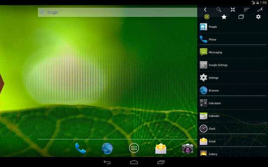Select the "People" label text

(x=213, y=27)
